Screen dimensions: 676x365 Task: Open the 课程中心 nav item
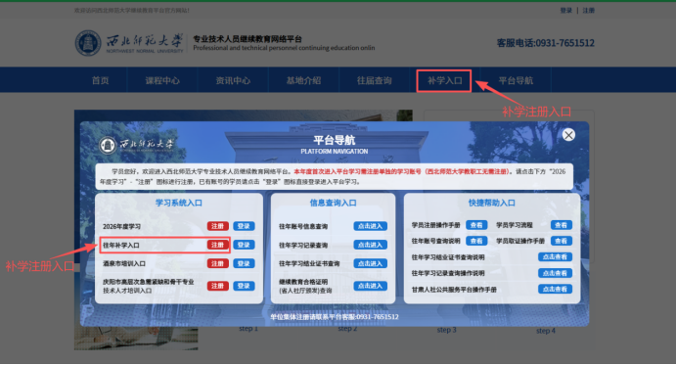point(162,80)
